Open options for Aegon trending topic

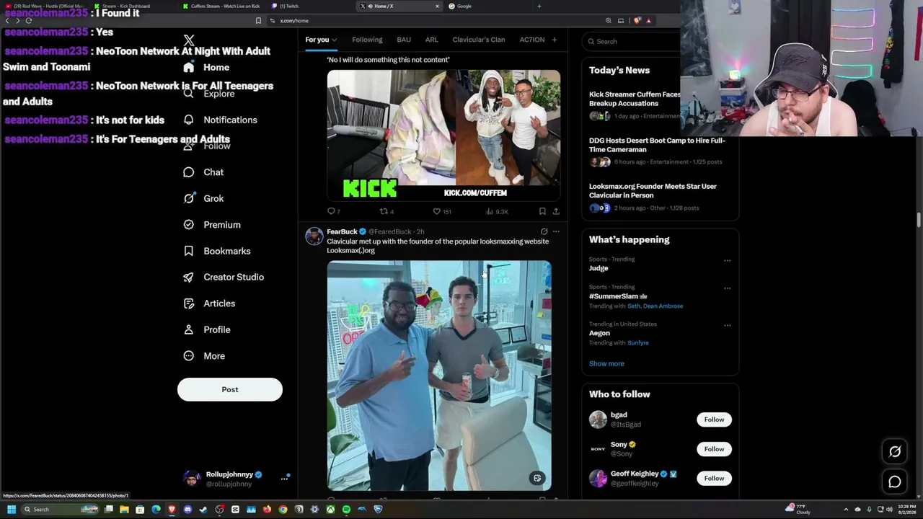[x=727, y=325]
